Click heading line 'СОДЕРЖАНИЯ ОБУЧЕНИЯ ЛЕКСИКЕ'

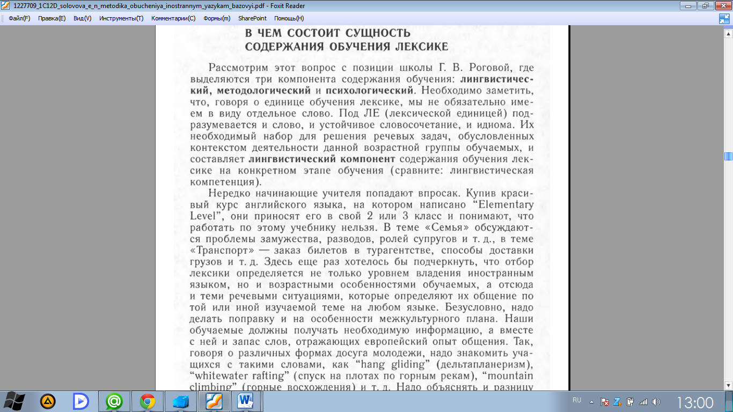[347, 47]
